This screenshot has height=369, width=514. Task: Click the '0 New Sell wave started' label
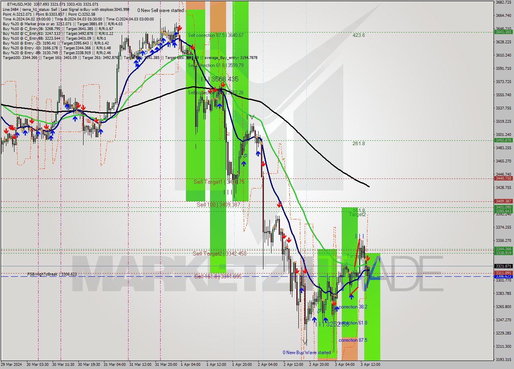[161, 10]
